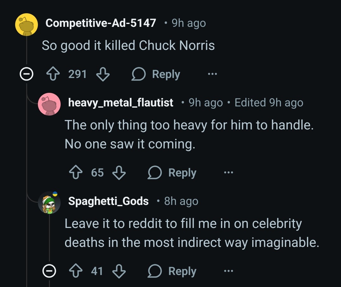Open more options on the 291-vote comment
341x287 pixels.
point(212,75)
